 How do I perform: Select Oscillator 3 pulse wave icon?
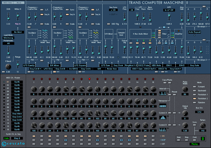pyautogui.click(x=96, y=37)
